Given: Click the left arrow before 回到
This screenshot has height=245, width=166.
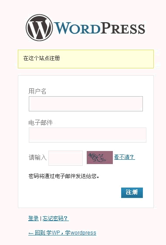Looking at the screenshot, I should 31,233.
